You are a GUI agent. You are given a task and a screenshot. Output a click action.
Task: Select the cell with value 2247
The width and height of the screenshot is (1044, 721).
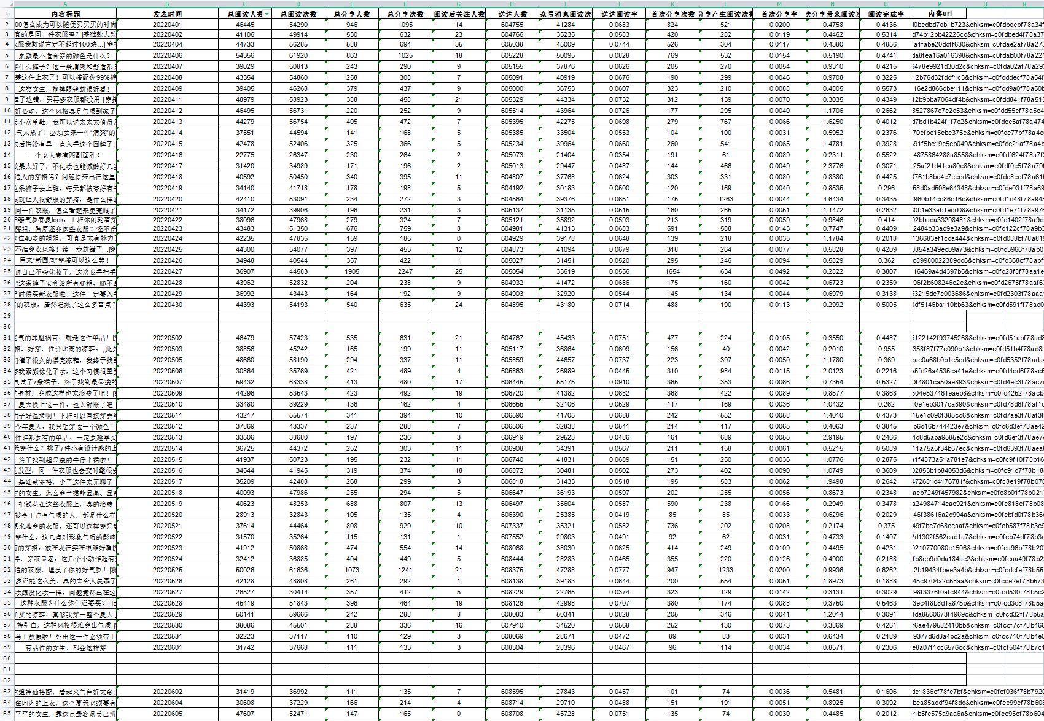(405, 271)
